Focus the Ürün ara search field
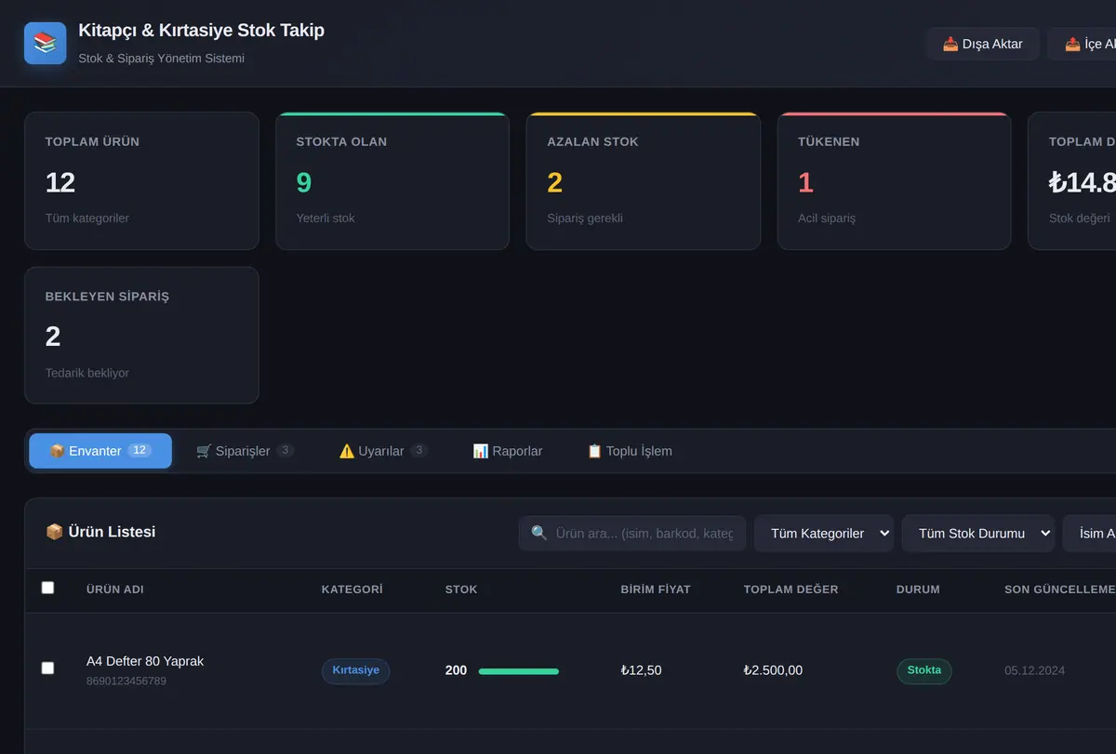The image size is (1116, 754). (x=632, y=533)
